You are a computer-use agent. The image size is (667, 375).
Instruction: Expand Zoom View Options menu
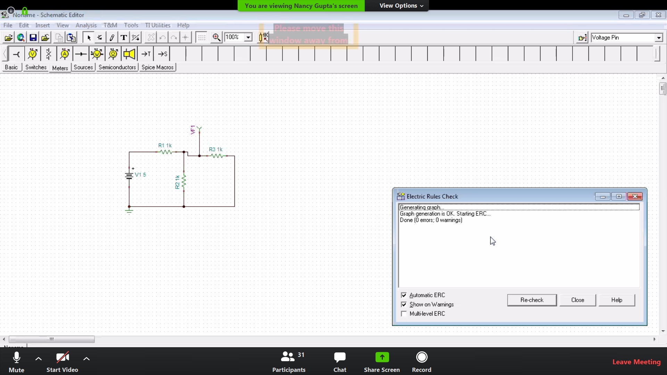401,6
